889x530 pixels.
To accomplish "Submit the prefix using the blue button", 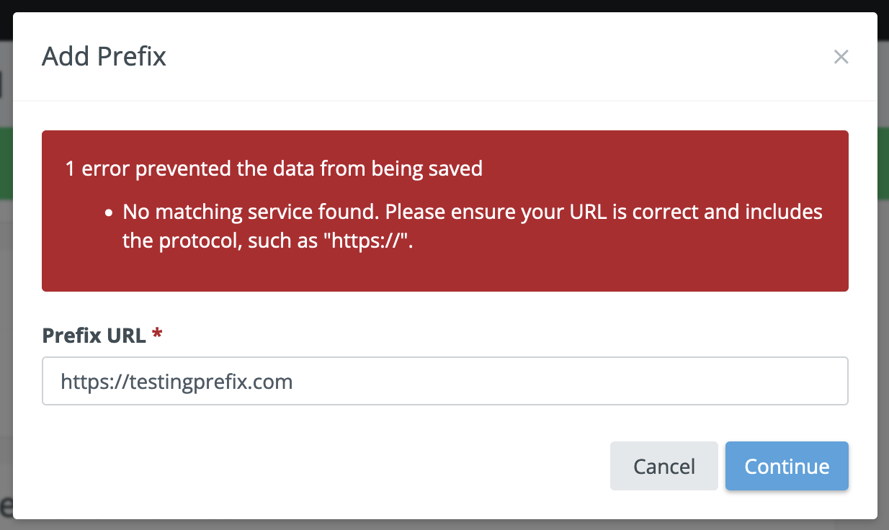I will click(x=787, y=466).
